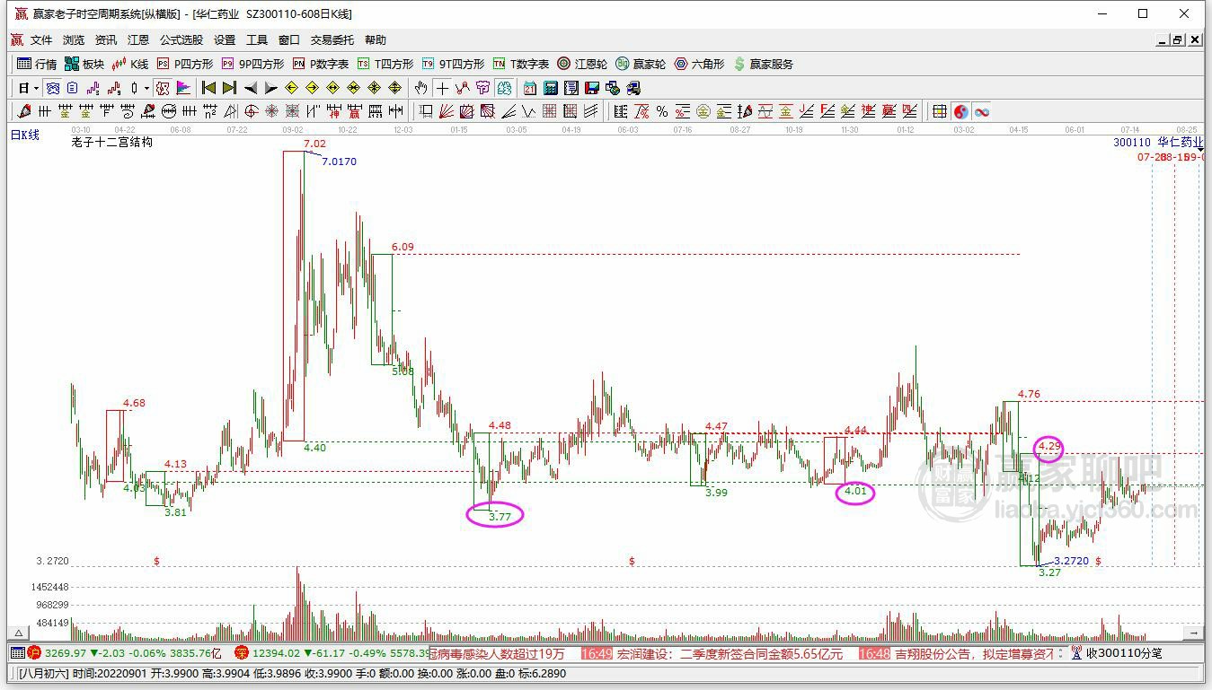Click the 4.76 resistance price label

(1029, 394)
